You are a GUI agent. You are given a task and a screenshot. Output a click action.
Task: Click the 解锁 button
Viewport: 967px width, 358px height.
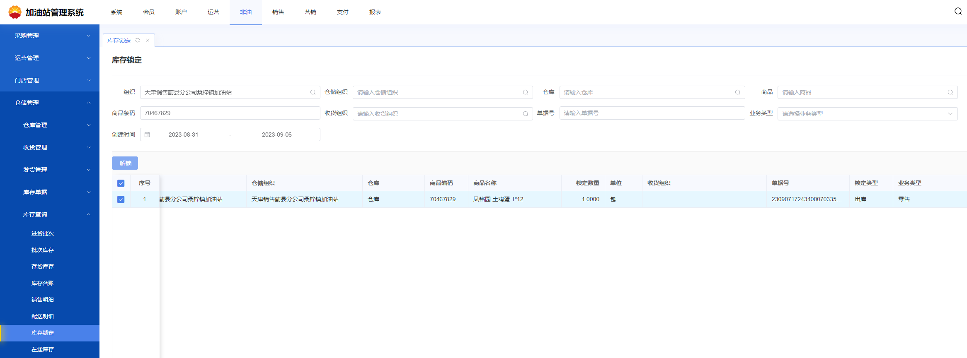point(125,163)
